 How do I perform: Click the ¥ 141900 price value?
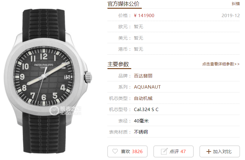click(144, 15)
